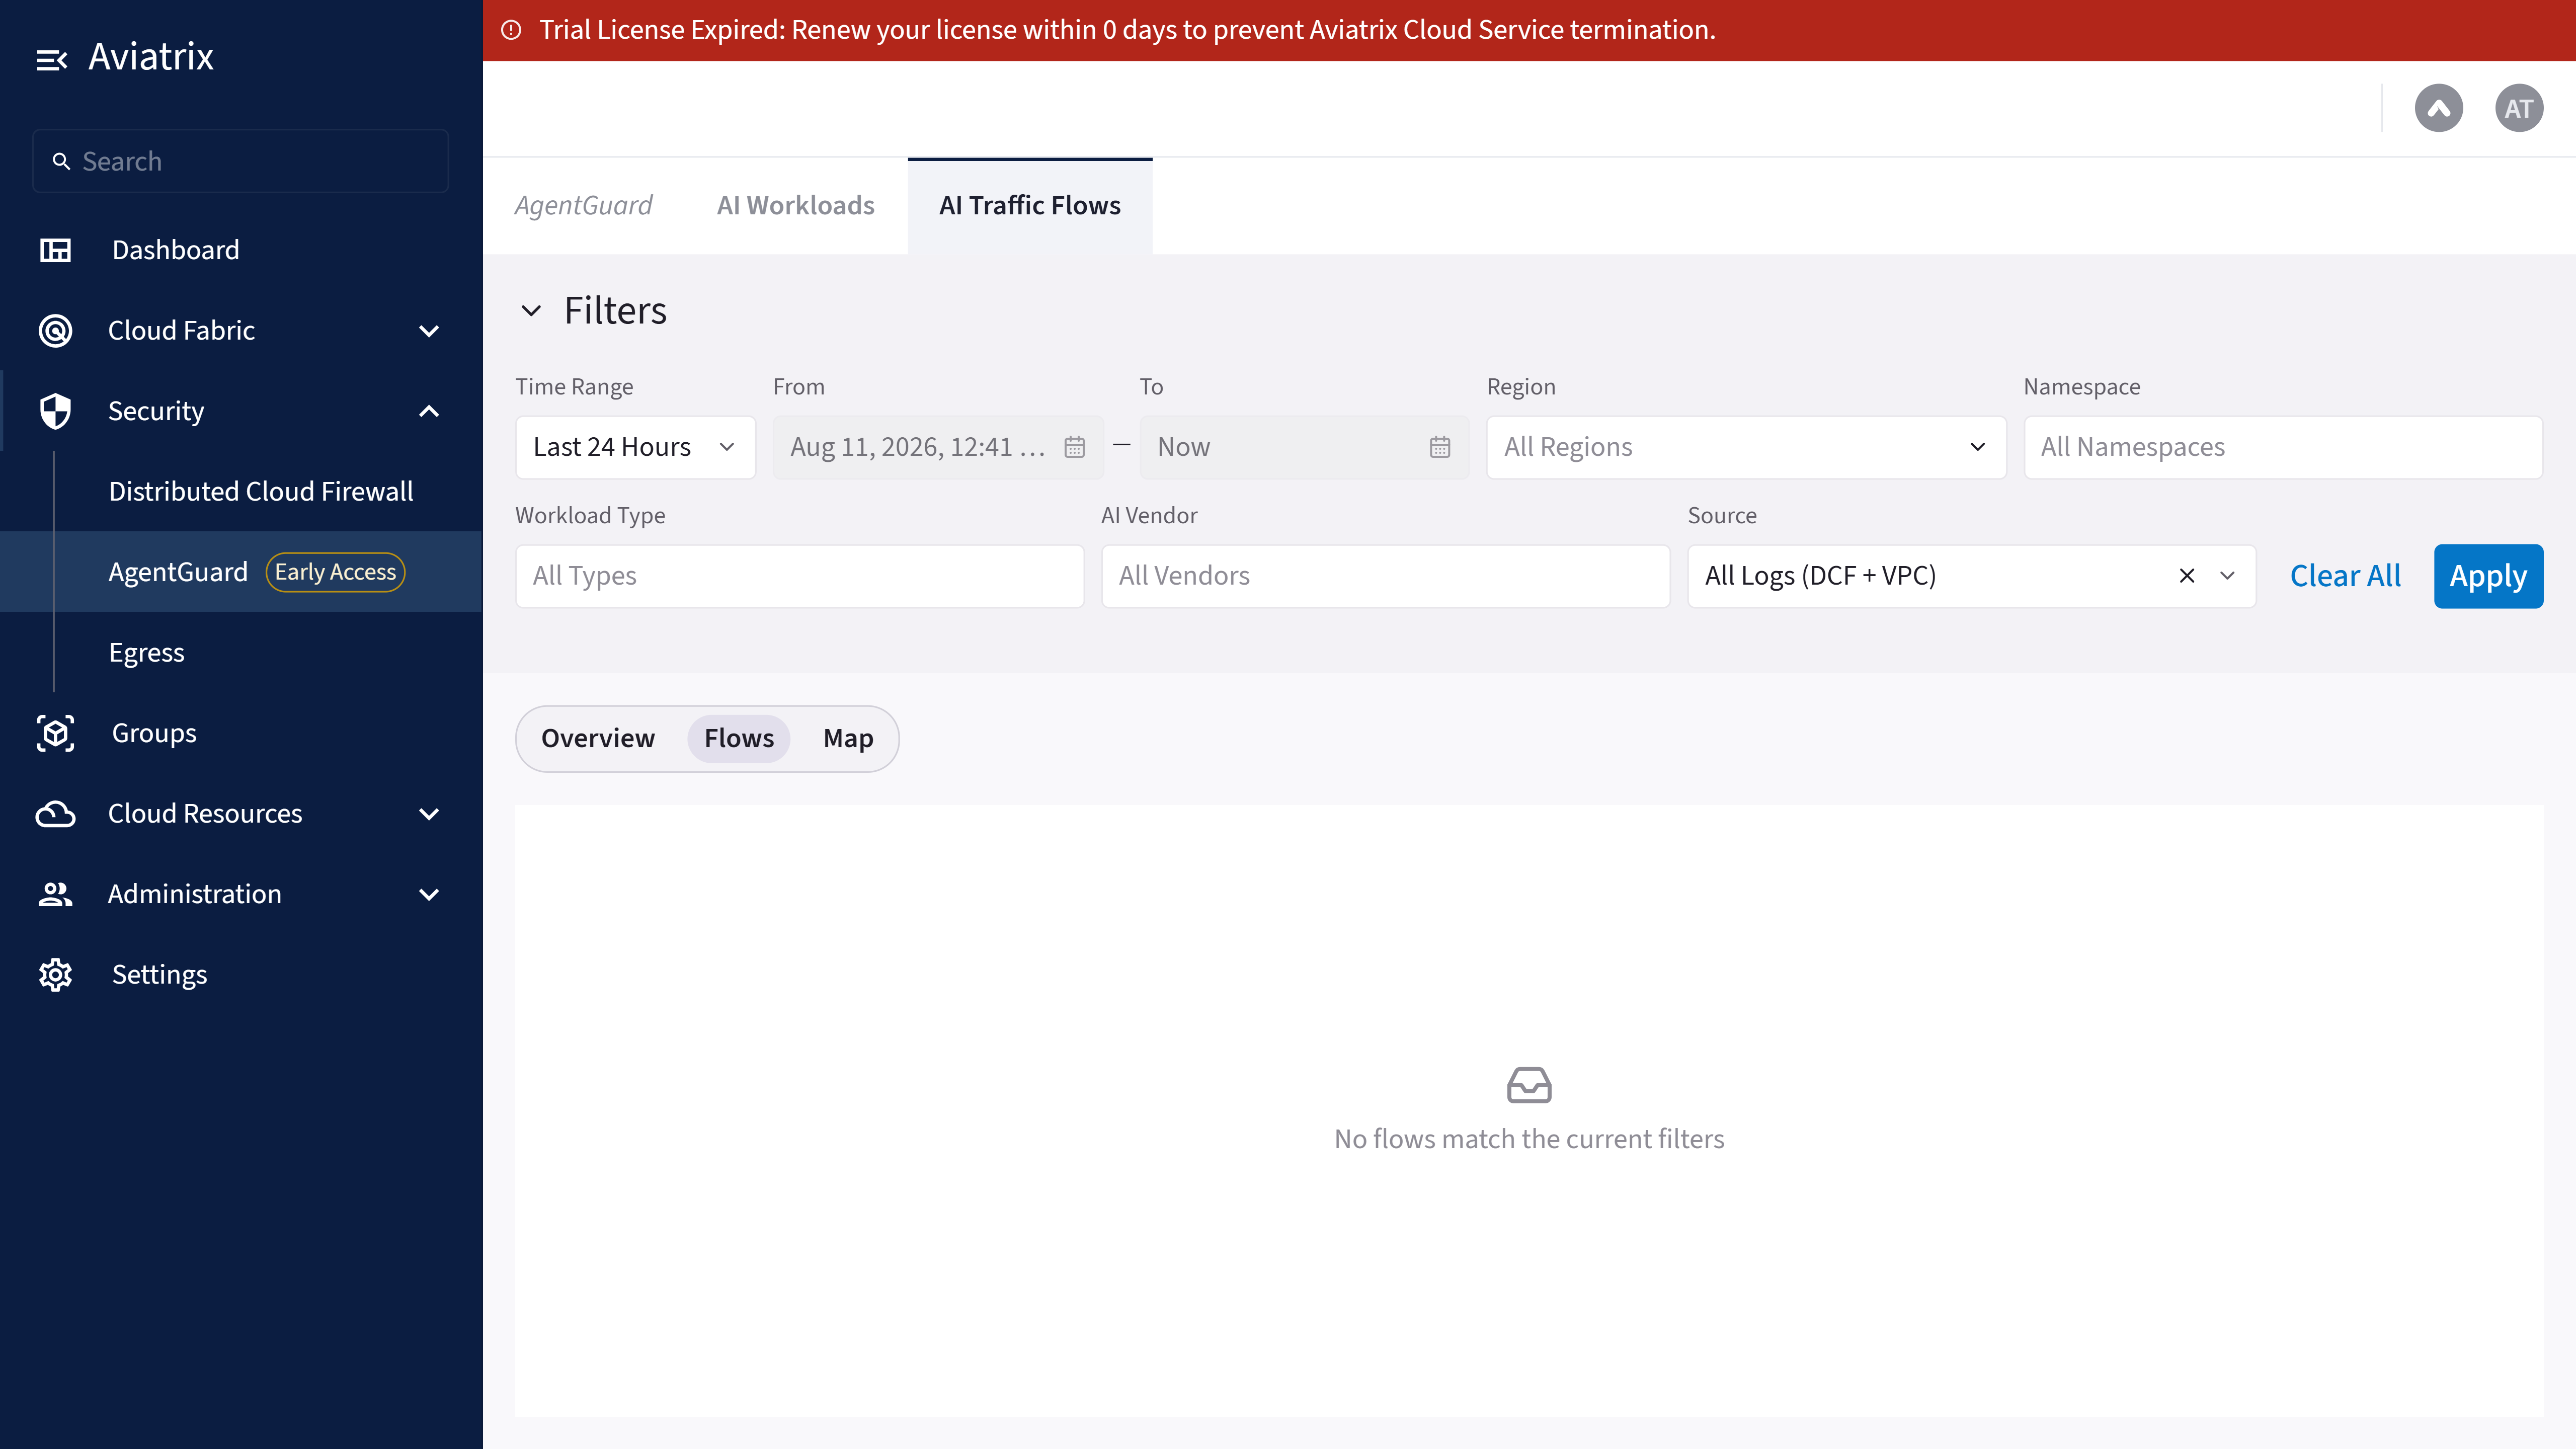Open the From date calendar icon
This screenshot has width=2576, height=1449.
coord(1074,447)
